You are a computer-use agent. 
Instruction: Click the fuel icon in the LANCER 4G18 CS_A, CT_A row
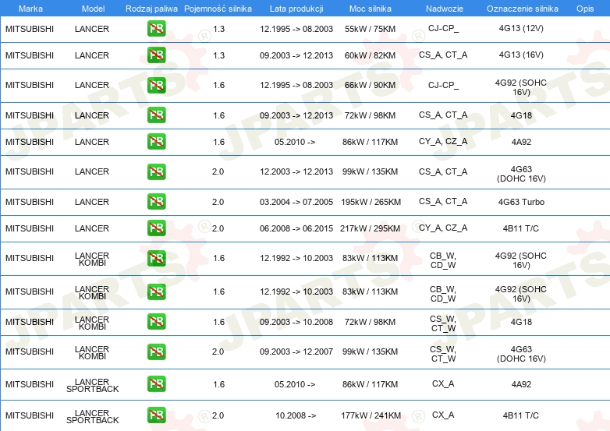point(156,115)
